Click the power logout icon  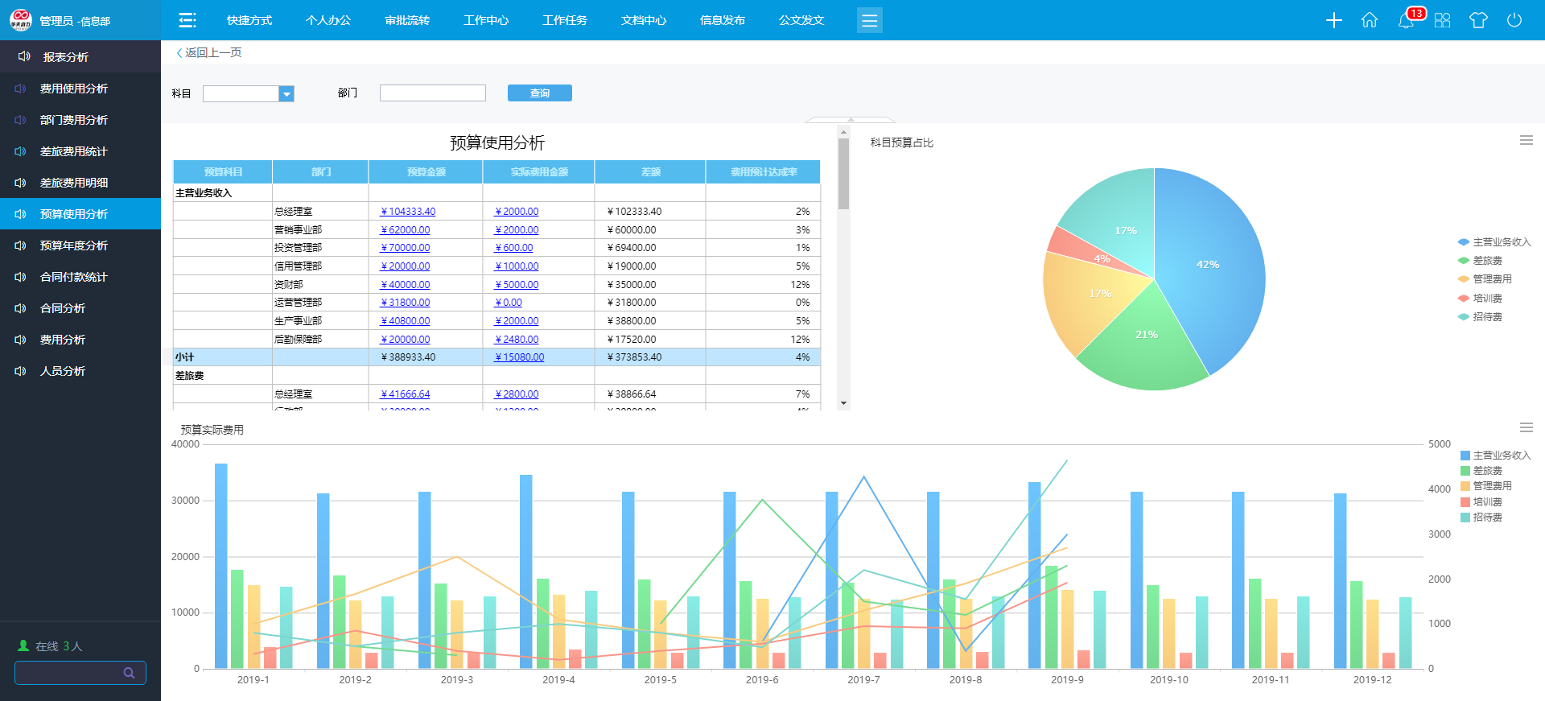1514,20
